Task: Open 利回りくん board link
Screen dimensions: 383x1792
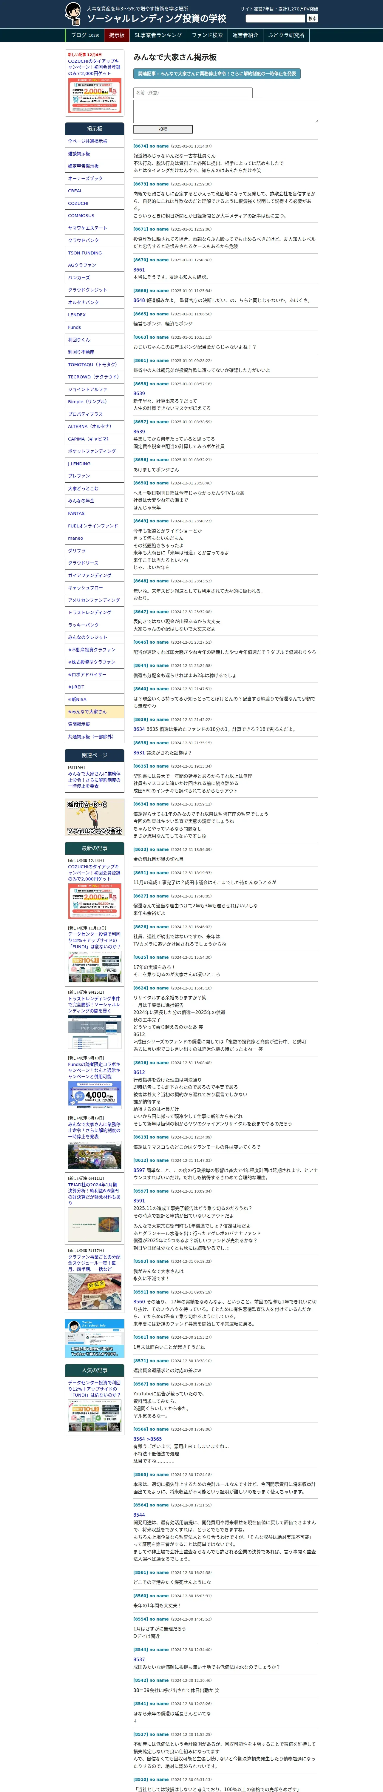Action: 95,340
